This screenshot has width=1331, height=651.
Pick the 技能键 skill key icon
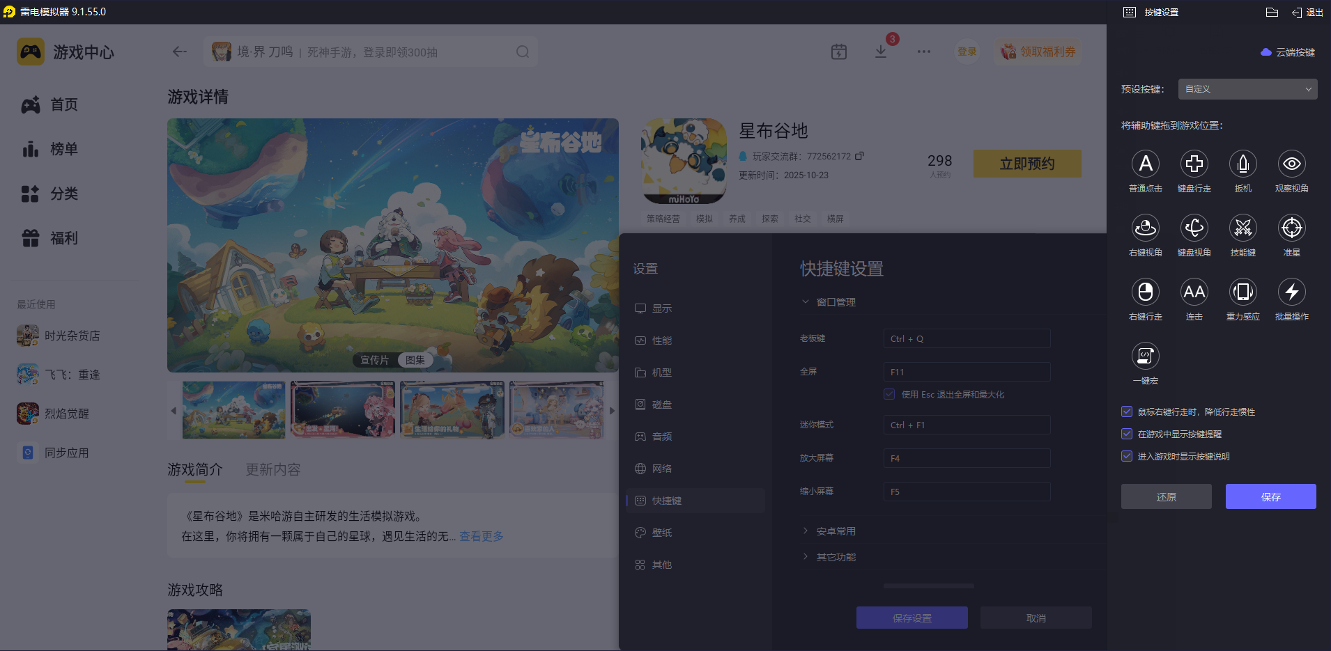1243,228
